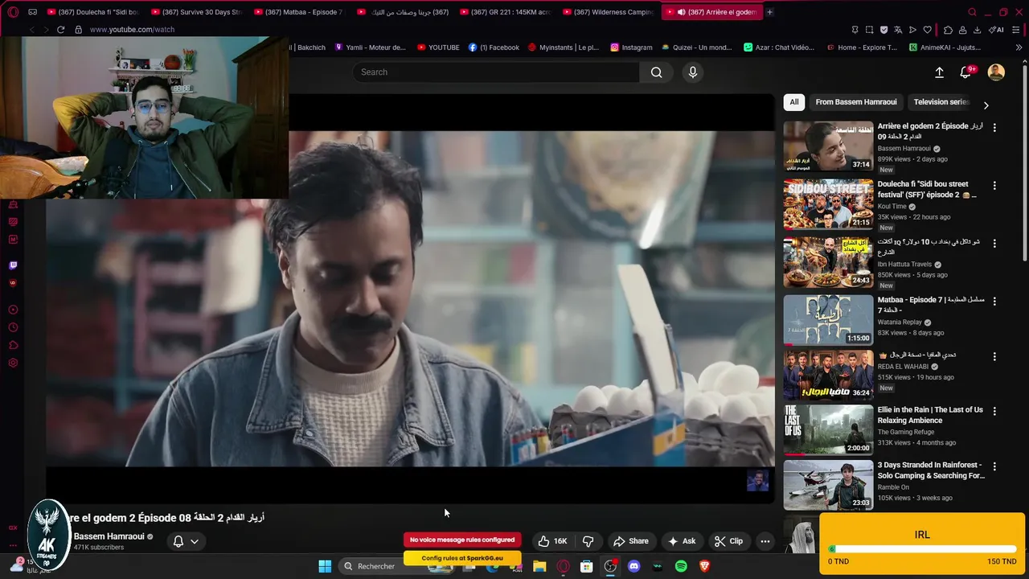
Task: Open options menu for Sidi bou street festival video
Action: [x=994, y=185]
